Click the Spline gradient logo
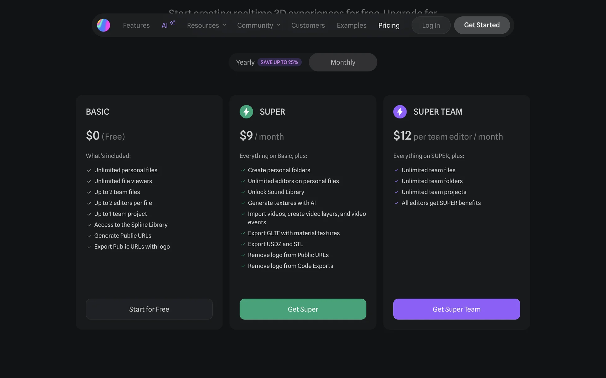 [x=104, y=25]
